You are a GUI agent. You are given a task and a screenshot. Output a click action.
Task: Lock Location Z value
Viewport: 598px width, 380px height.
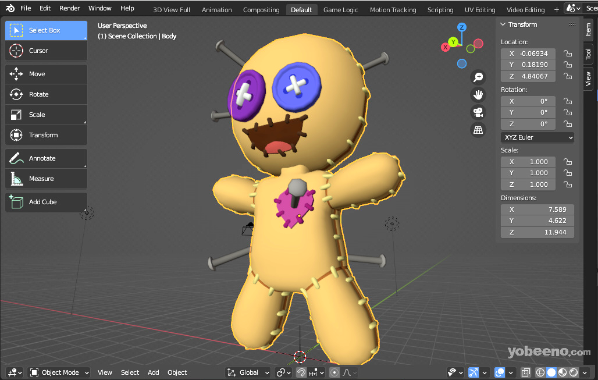click(568, 76)
